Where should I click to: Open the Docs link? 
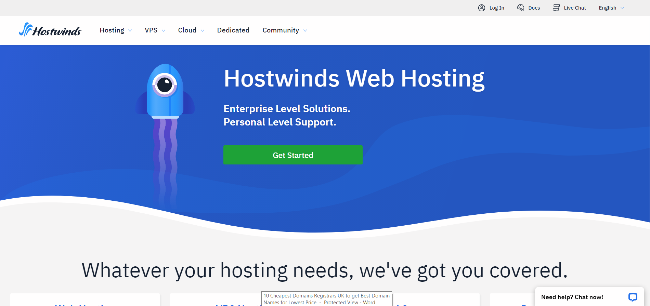[x=534, y=8]
